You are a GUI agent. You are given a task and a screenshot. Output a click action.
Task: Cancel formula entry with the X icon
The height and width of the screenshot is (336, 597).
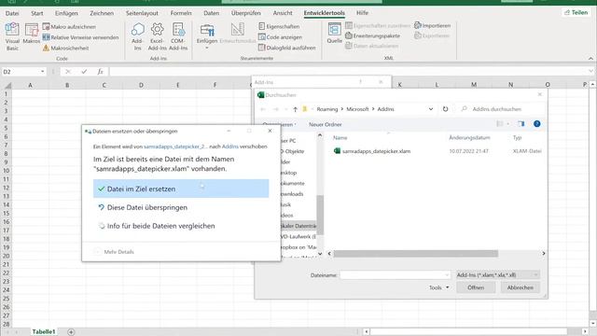click(68, 72)
